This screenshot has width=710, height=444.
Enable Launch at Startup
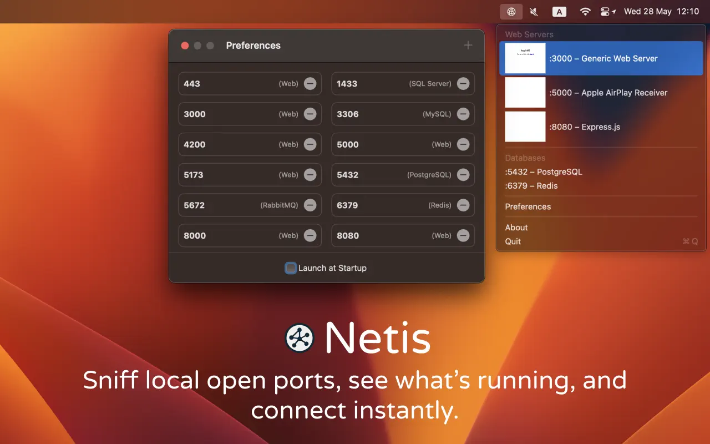(x=291, y=268)
